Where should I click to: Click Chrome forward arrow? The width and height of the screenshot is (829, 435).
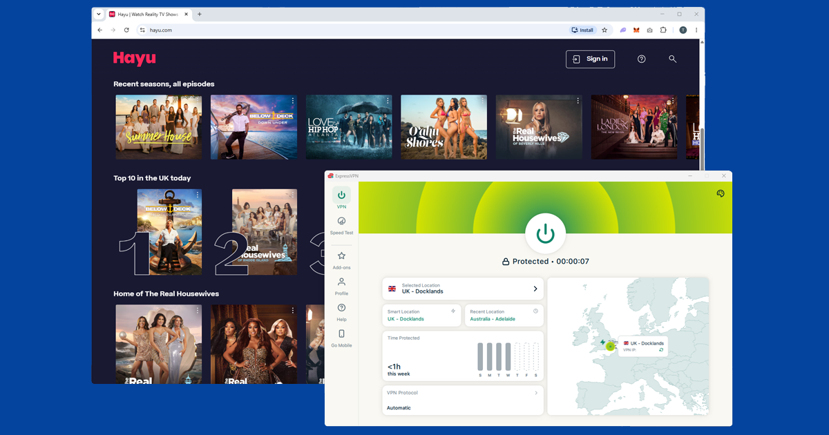click(113, 30)
